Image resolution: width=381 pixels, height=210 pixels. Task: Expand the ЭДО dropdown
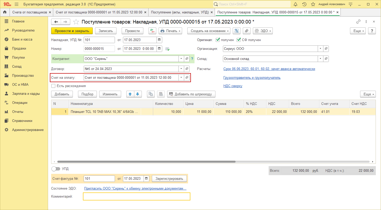tap(263, 31)
